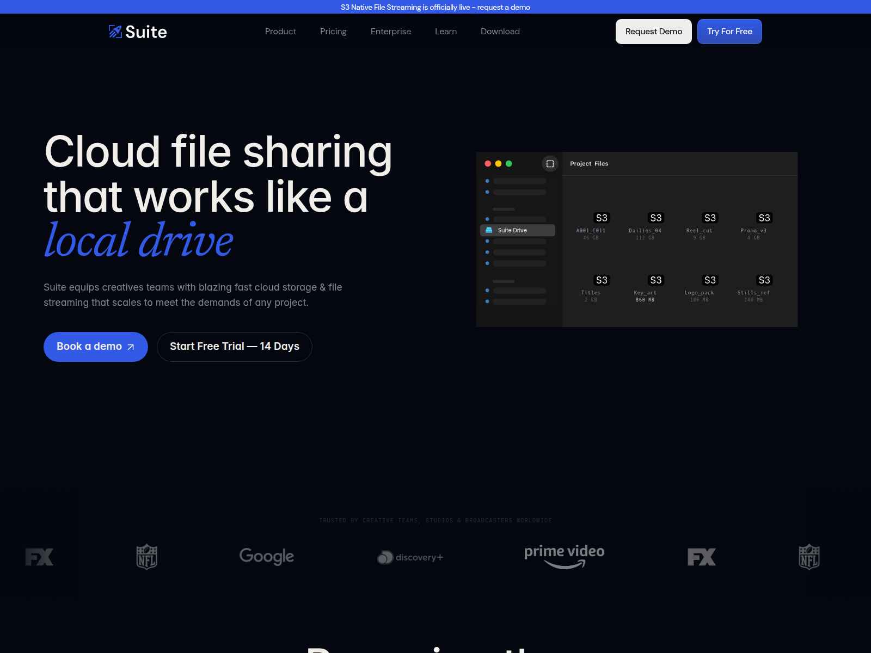Click the yellow window dot in mockup
The height and width of the screenshot is (653, 871).
[x=498, y=164]
